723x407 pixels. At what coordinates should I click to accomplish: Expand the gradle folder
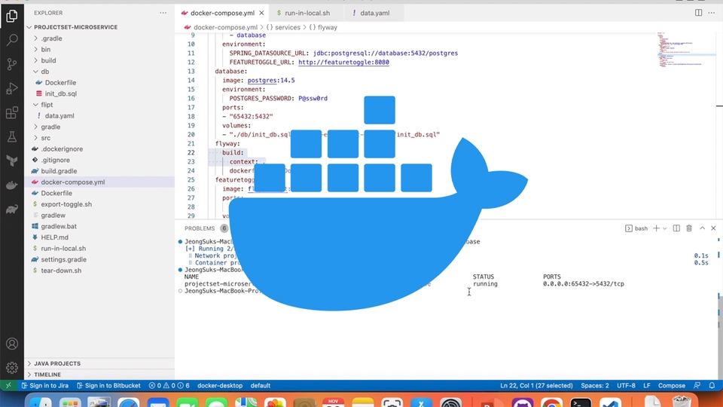[x=50, y=127]
